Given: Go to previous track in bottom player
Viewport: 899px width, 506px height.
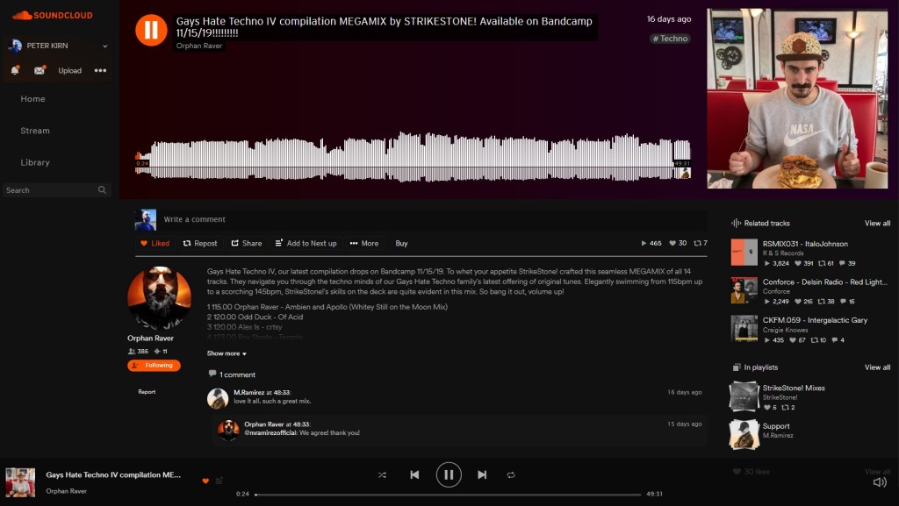Looking at the screenshot, I should click(x=414, y=474).
